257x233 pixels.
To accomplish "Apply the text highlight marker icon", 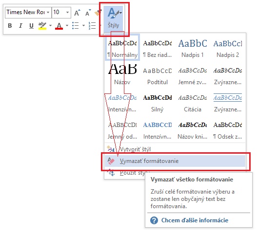I will pyautogui.click(x=42, y=26).
